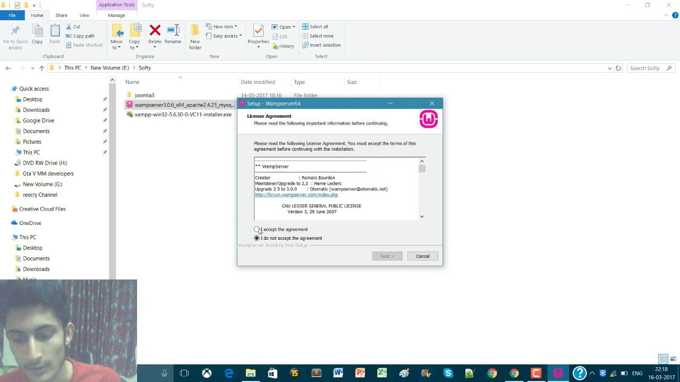Click the license text scrollbar down arrow
Viewport: 680px width, 382px height.
(x=422, y=216)
